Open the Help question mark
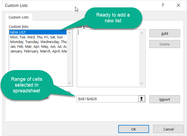The width and height of the screenshot is (187, 136). tap(163, 5)
